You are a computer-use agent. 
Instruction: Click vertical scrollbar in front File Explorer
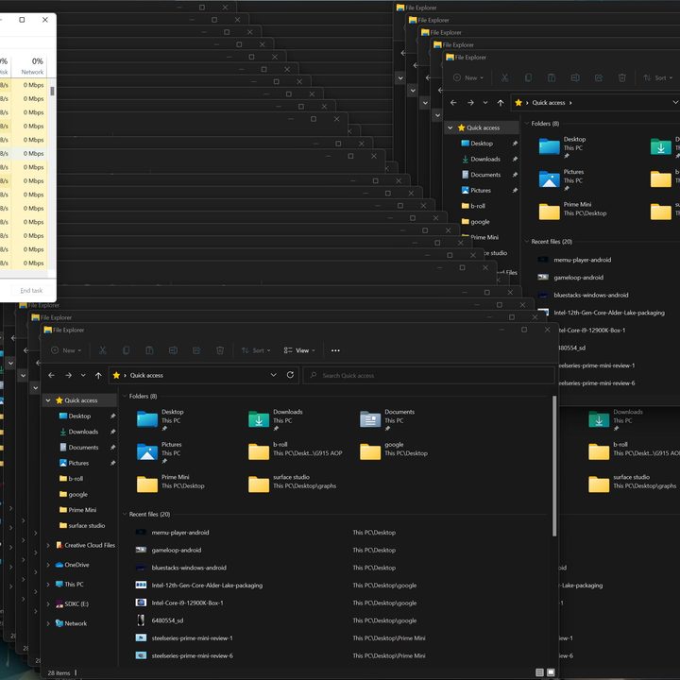pyautogui.click(x=554, y=467)
